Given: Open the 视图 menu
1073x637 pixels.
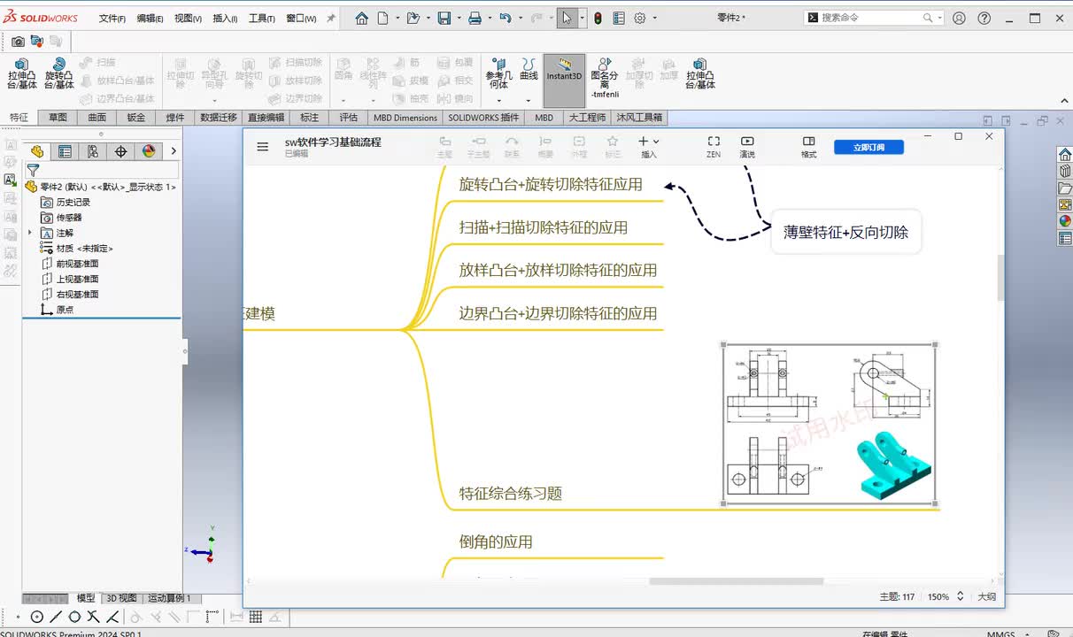Looking at the screenshot, I should pos(188,19).
